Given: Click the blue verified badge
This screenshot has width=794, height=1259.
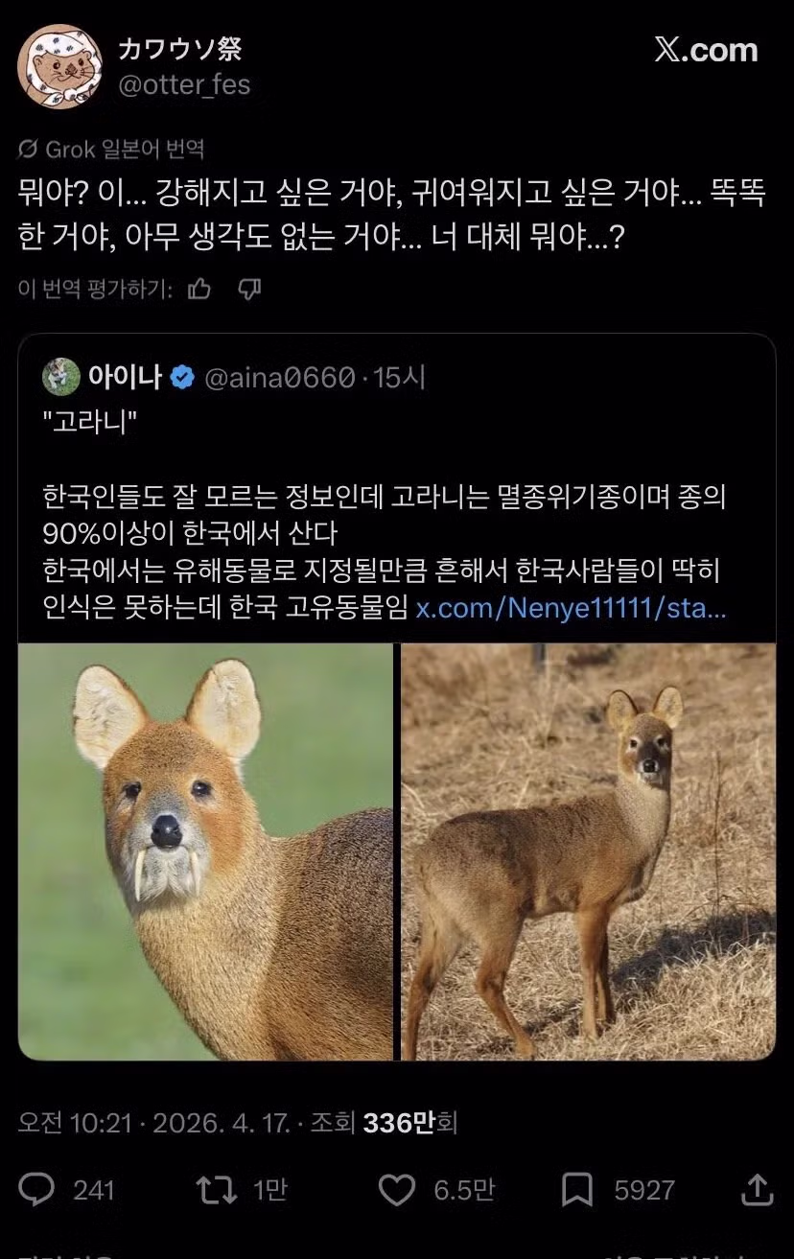Looking at the screenshot, I should 182,378.
